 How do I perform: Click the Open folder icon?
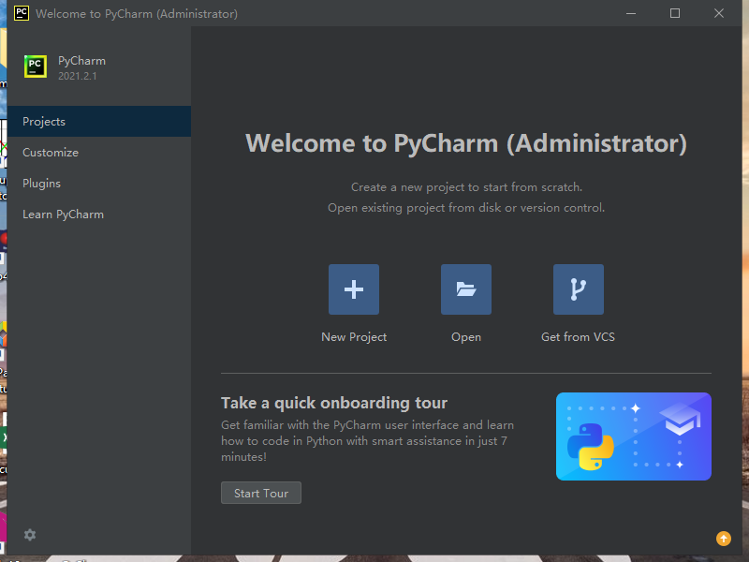click(465, 289)
